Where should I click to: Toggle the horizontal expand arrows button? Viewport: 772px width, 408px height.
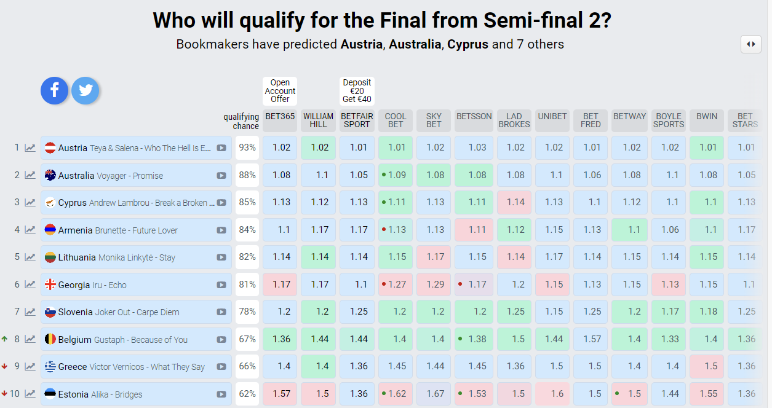coord(751,44)
